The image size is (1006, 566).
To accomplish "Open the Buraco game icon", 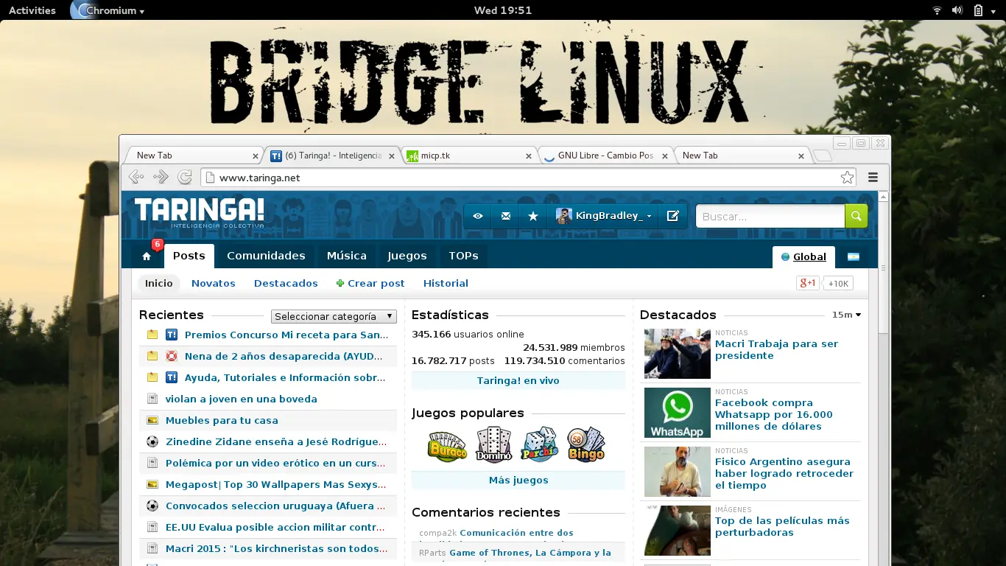I will [447, 445].
